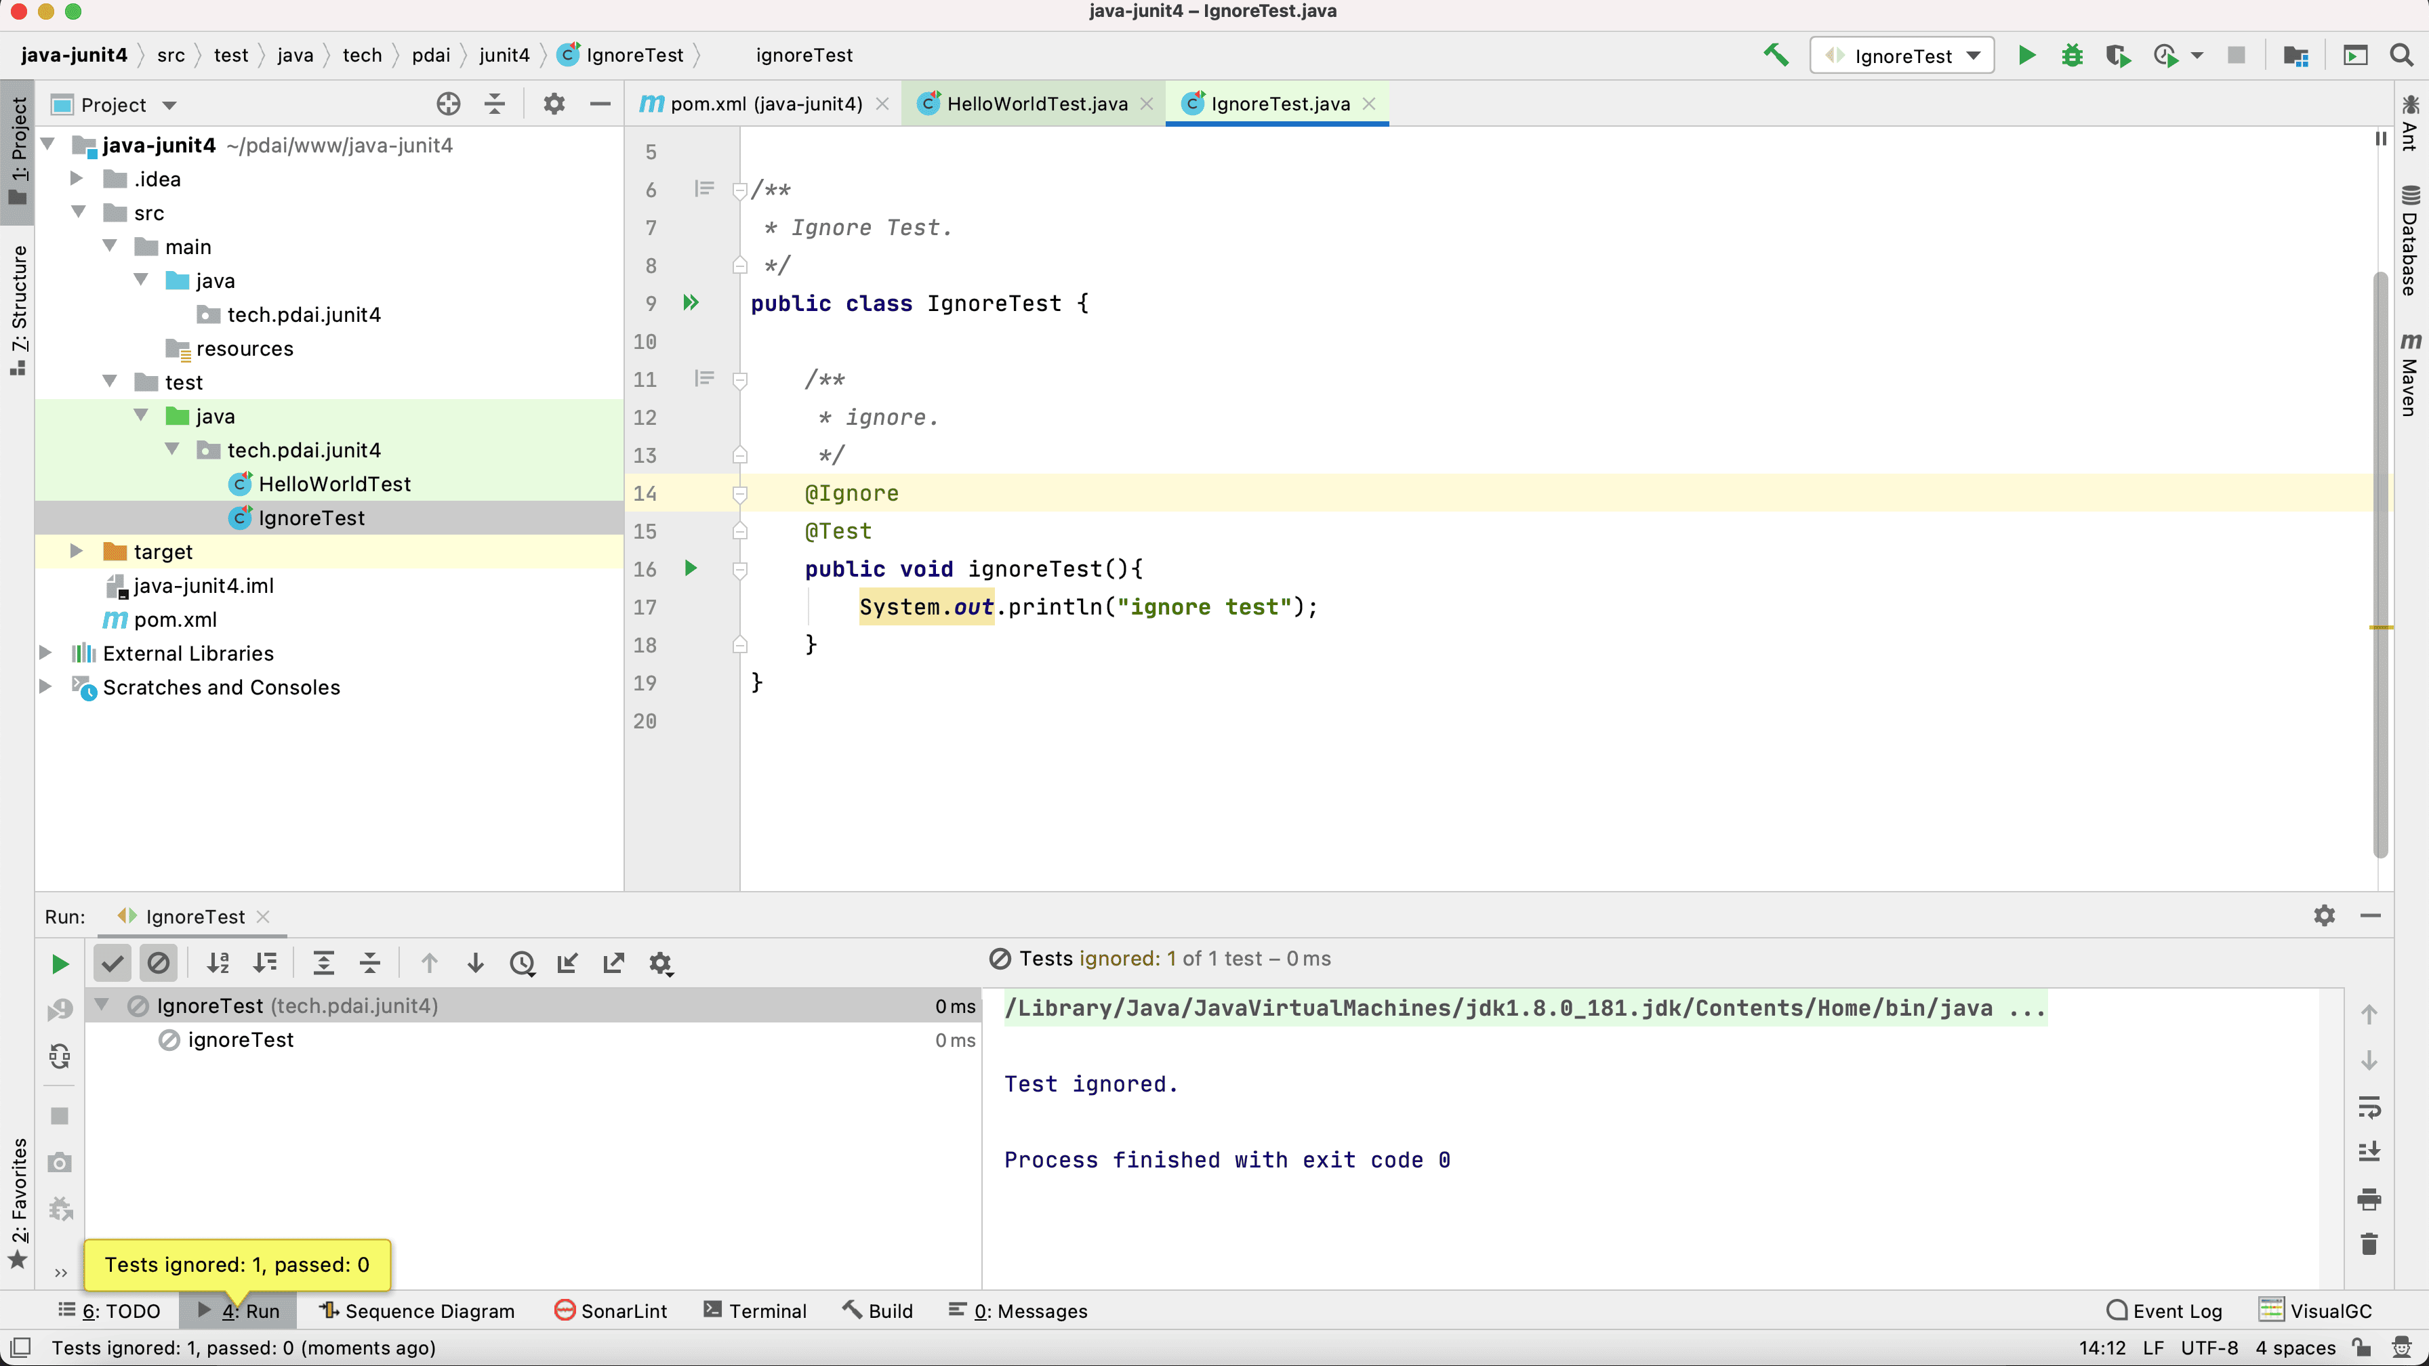The height and width of the screenshot is (1366, 2429).
Task: Click Export Test Results icon
Action: (614, 964)
